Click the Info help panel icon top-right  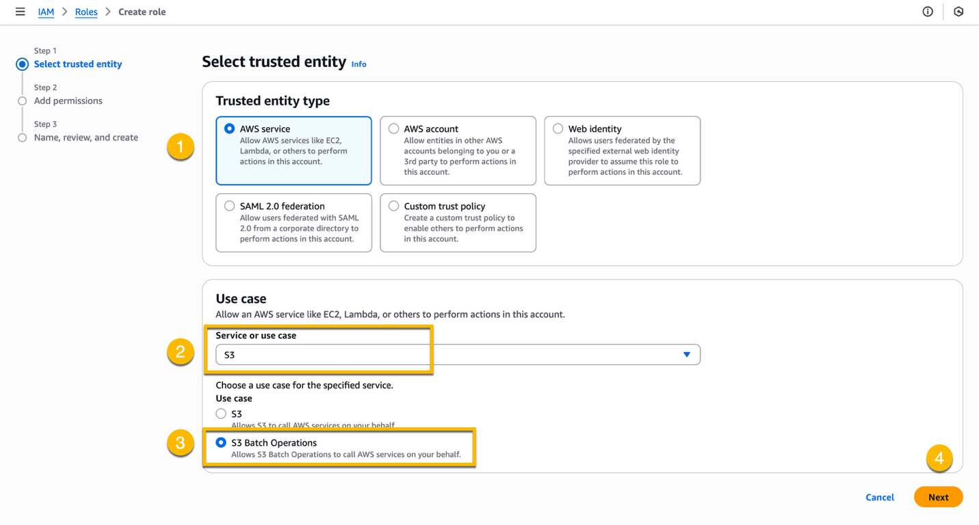click(x=927, y=12)
